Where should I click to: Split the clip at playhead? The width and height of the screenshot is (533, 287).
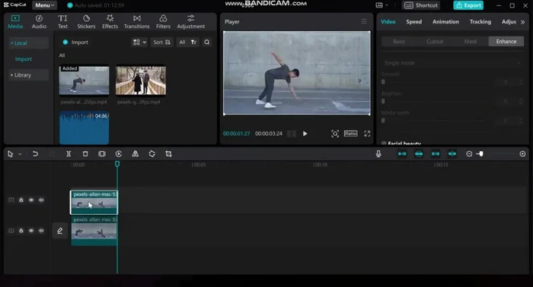coord(69,154)
